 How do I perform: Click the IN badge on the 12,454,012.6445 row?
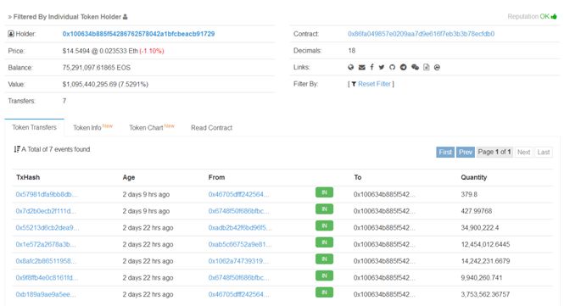(324, 242)
